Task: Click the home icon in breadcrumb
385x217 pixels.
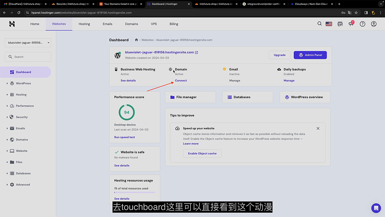Action: 136,40
